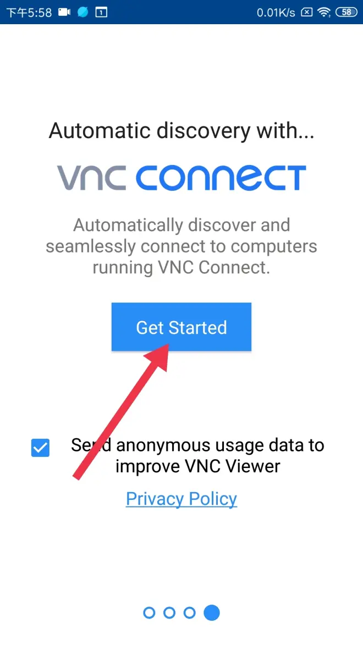
Task: Go to the first page indicator dot
Action: [x=150, y=613]
